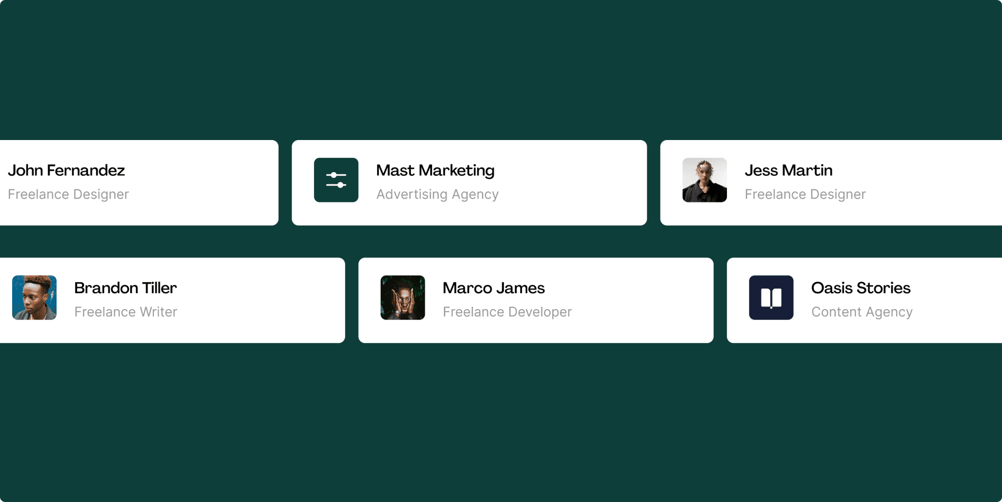Click Freelance Designer under Jess Martin
This screenshot has width=1002, height=502.
pyautogui.click(x=805, y=194)
